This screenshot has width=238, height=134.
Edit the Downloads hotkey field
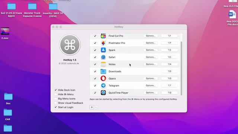(170, 71)
